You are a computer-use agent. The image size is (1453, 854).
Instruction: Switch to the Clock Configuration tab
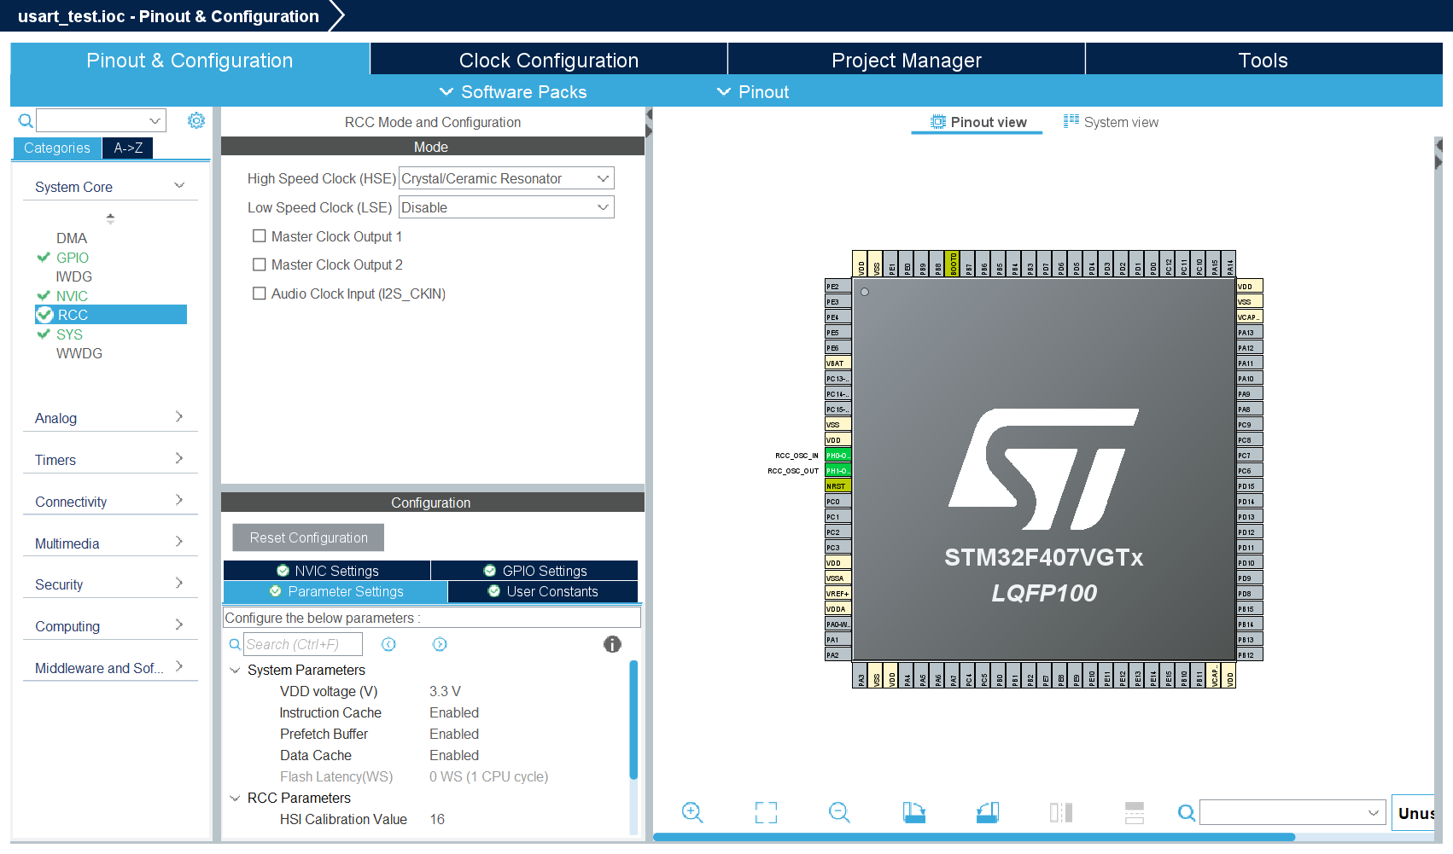[x=549, y=60]
